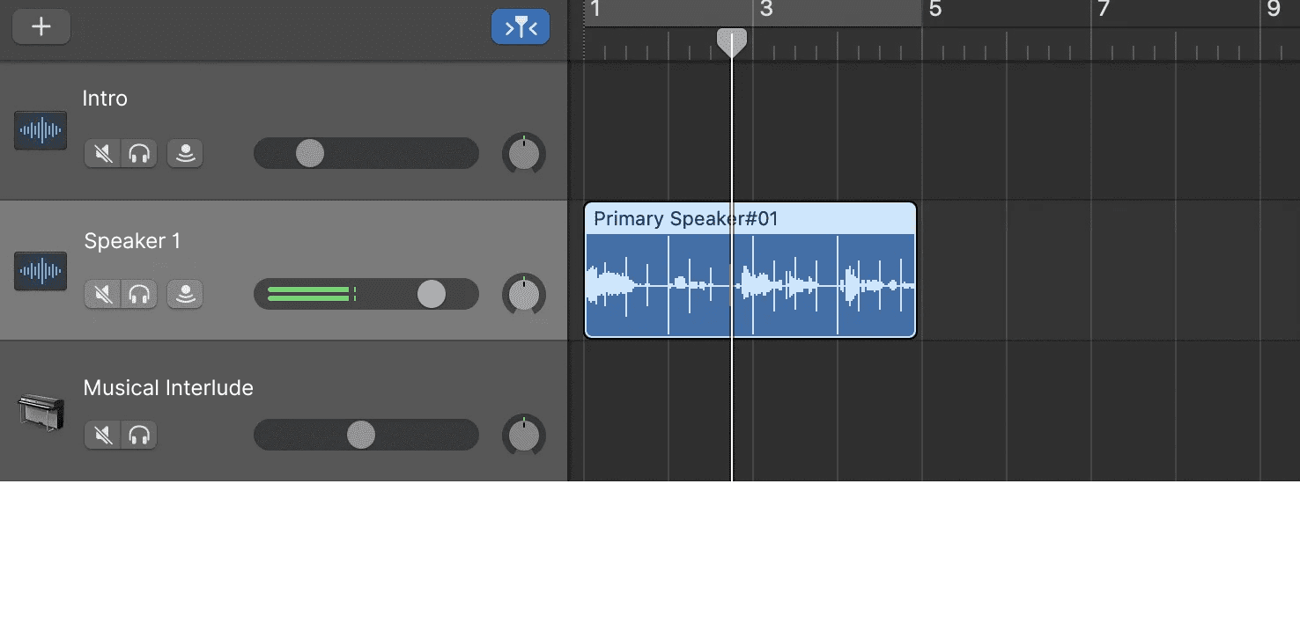Solo the Intro track with headphones button
1300x623 pixels.
139,154
